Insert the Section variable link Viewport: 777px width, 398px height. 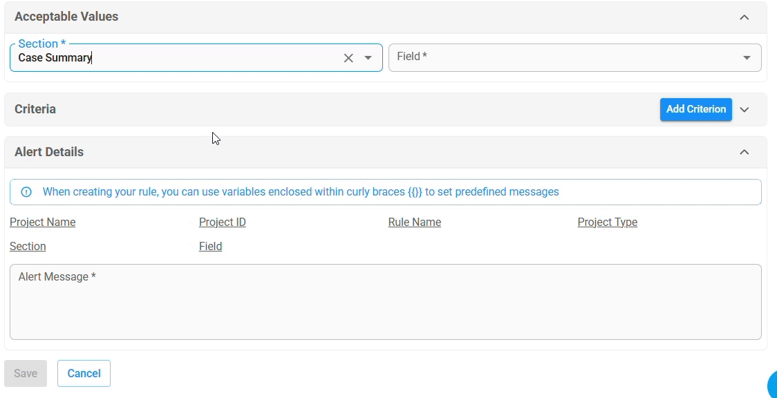tap(28, 247)
